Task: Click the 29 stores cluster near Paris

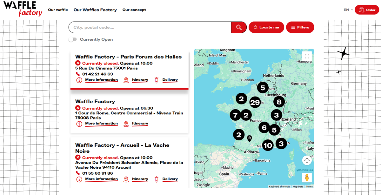Action: click(255, 102)
